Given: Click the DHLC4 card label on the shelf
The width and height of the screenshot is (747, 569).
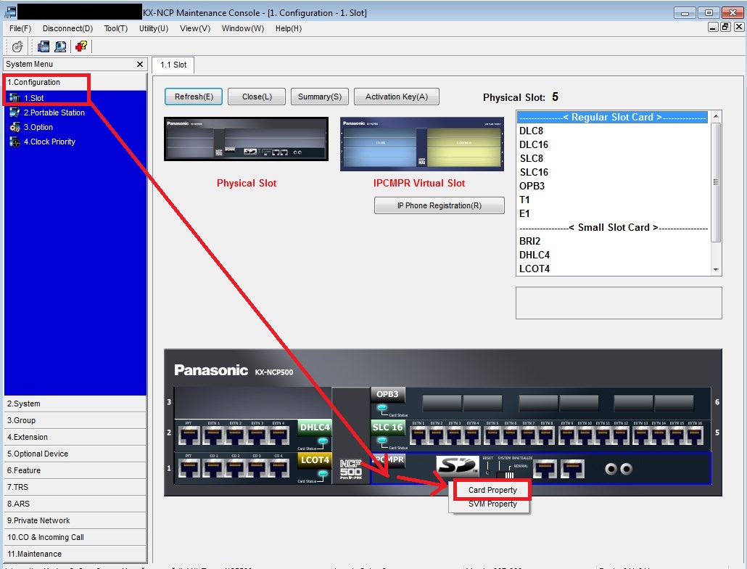Looking at the screenshot, I should point(315,427).
